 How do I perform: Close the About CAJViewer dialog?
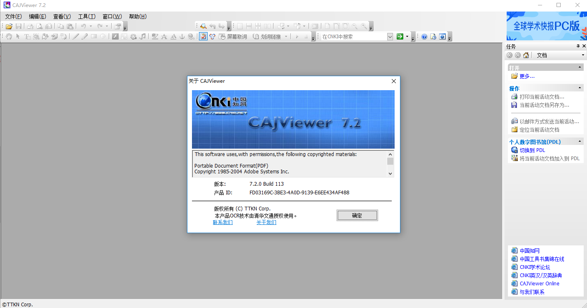coord(393,81)
